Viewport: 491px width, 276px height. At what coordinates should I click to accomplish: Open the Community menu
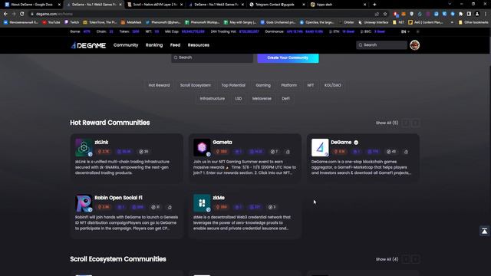(x=126, y=45)
